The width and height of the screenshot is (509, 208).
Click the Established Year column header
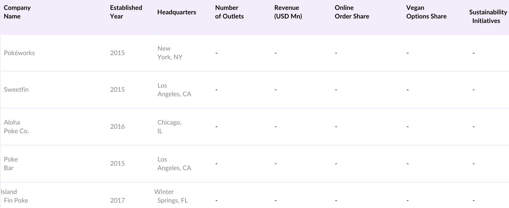(126, 12)
